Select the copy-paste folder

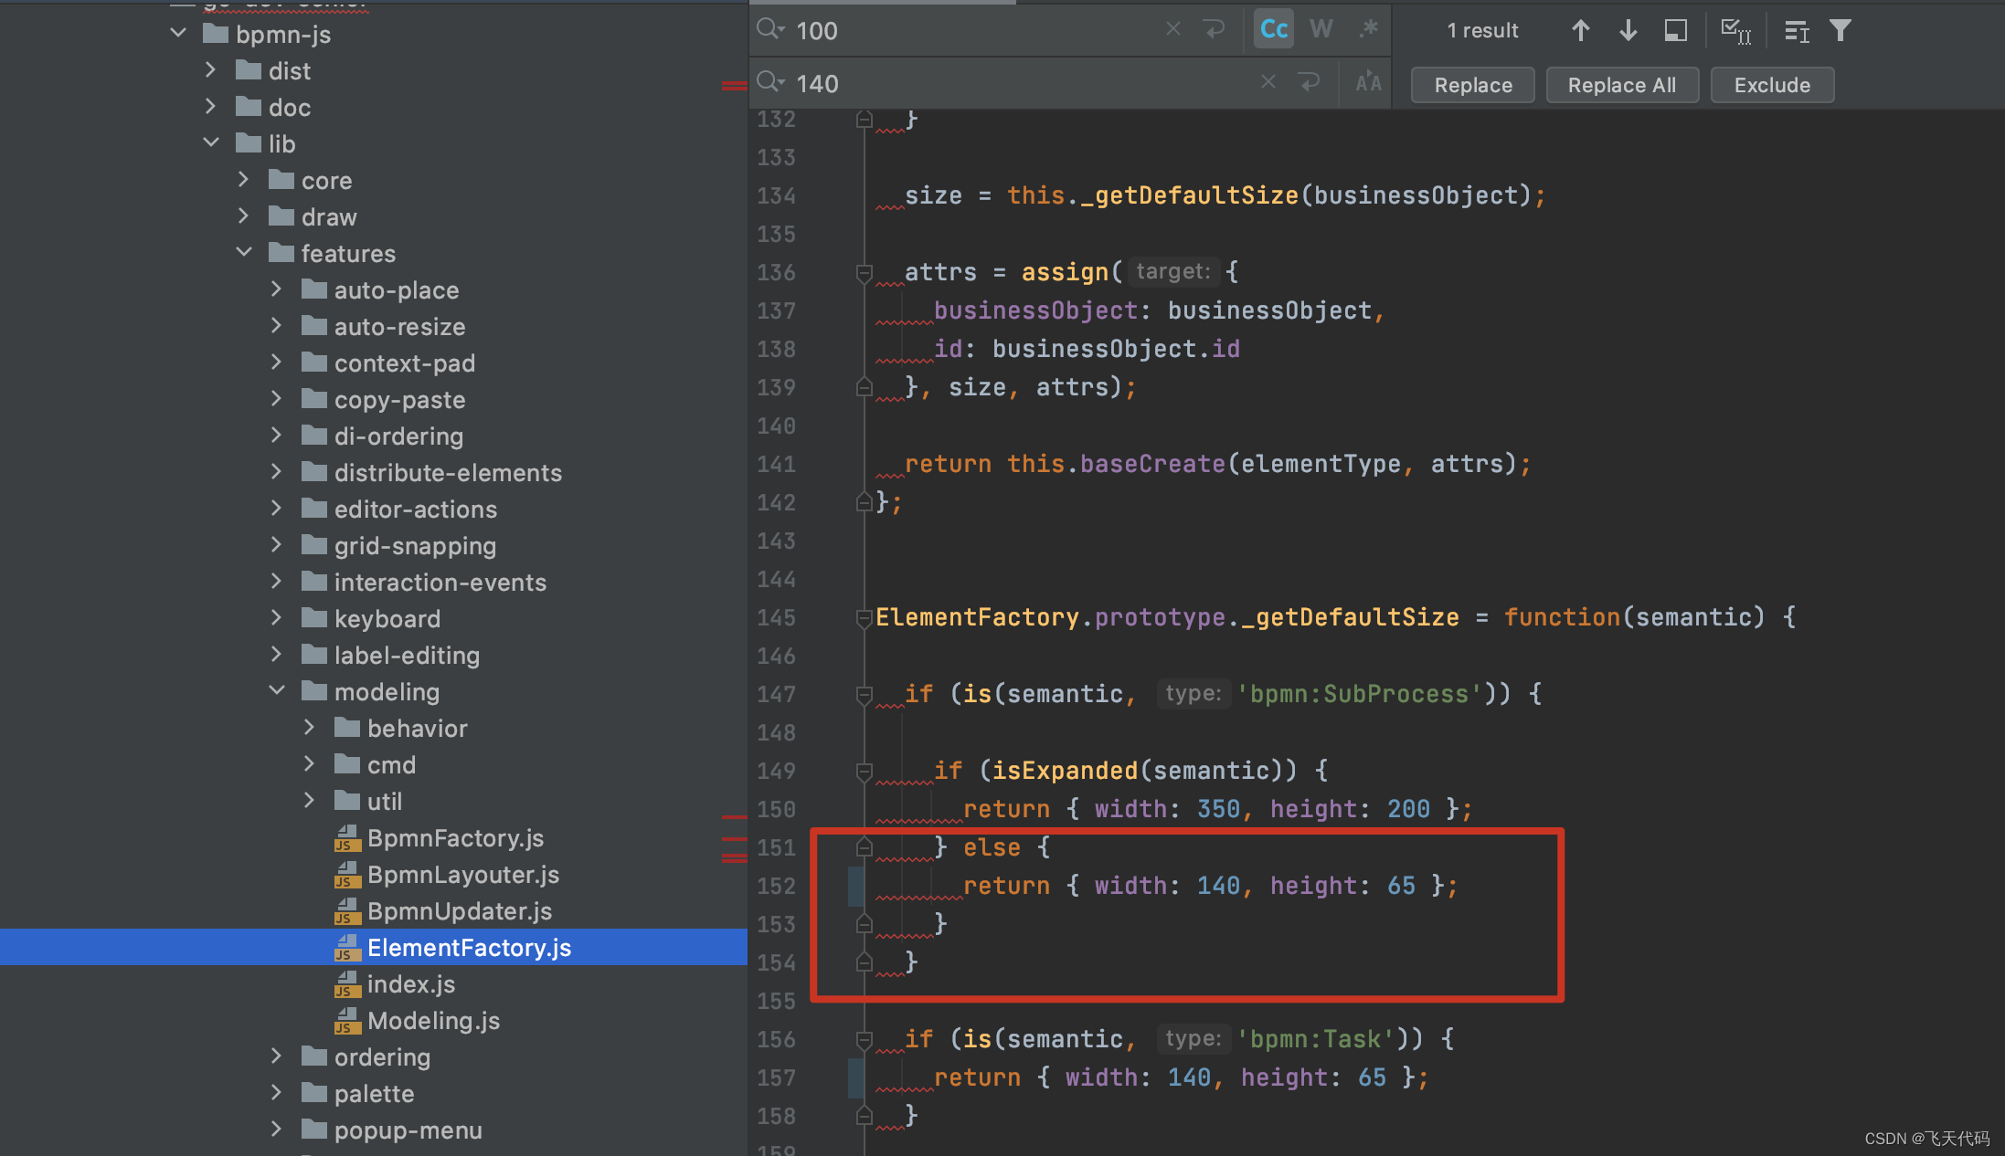tap(399, 399)
